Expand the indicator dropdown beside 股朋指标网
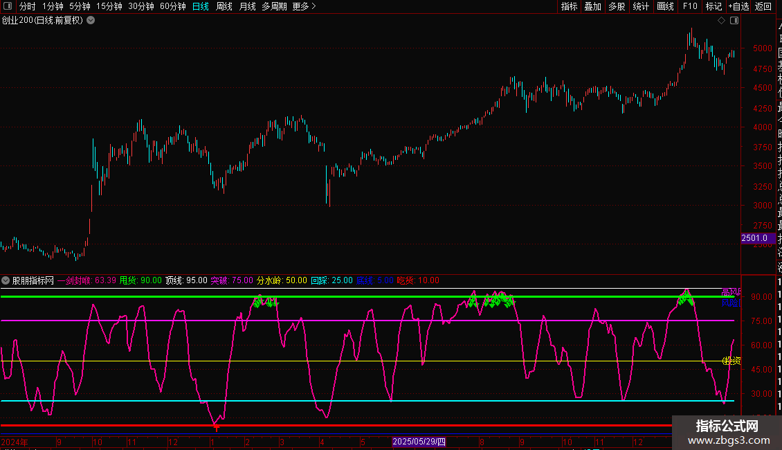The width and height of the screenshot is (782, 450). tap(6, 280)
